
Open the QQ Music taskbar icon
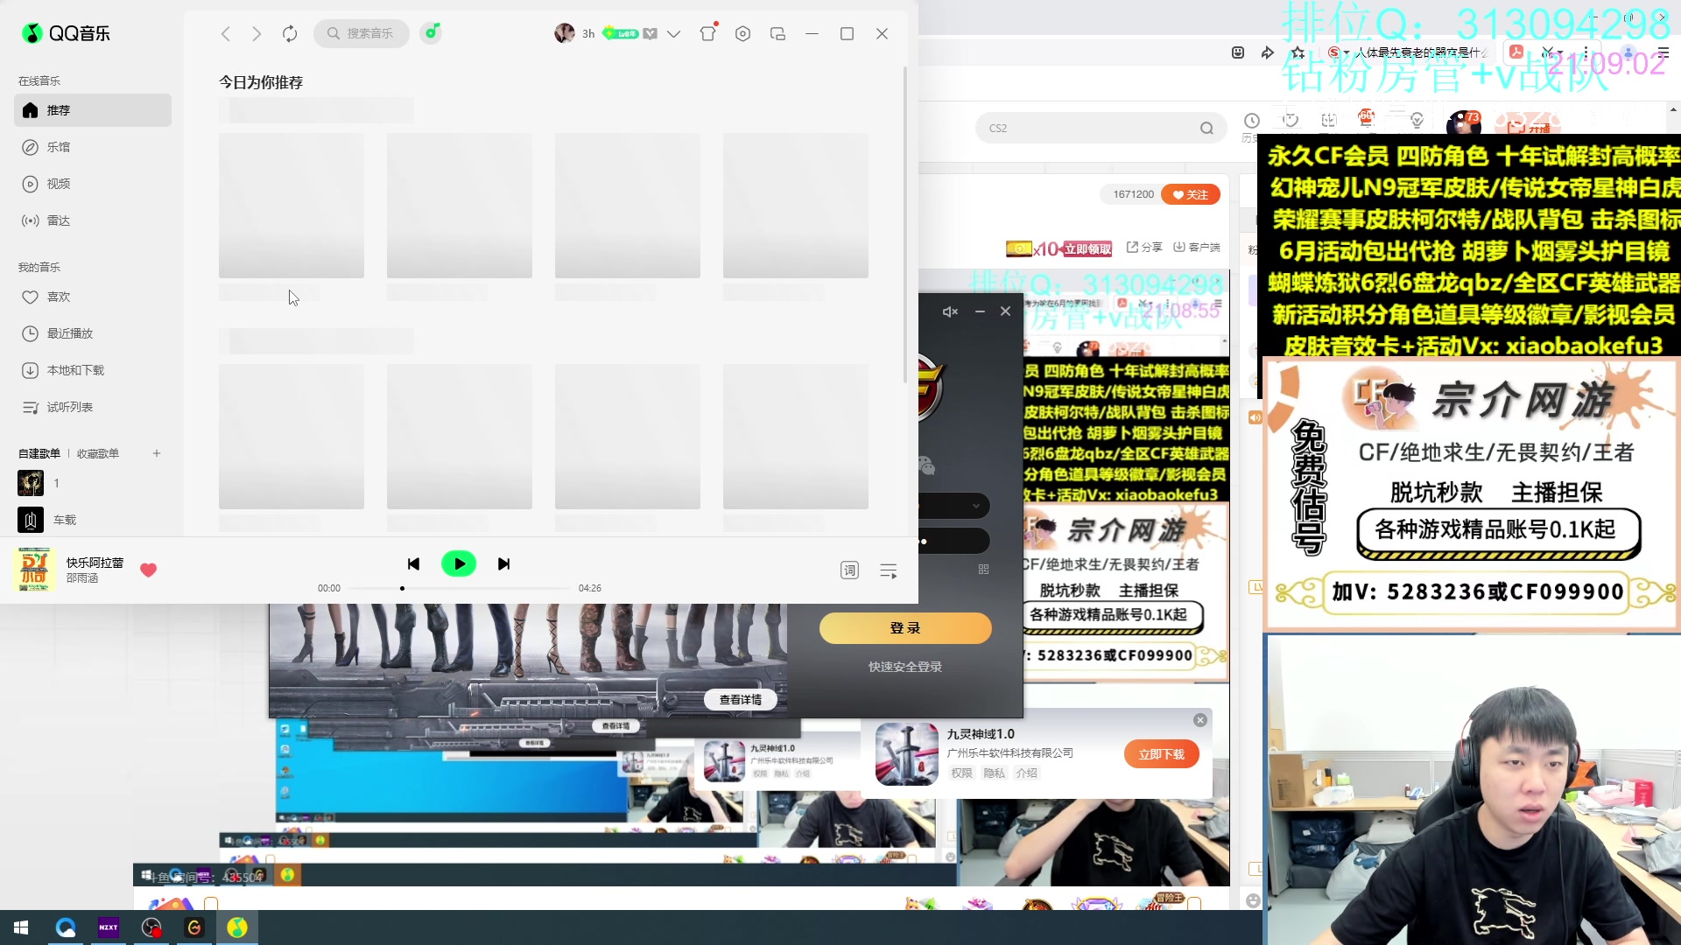237,927
